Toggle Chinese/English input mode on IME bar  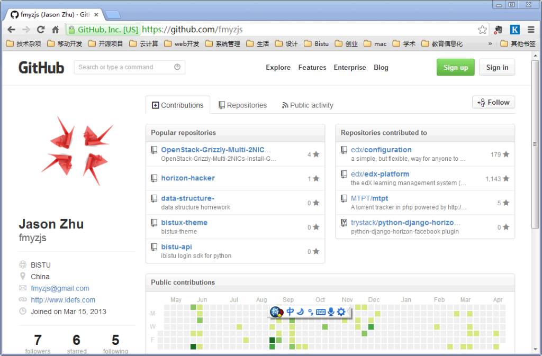(x=290, y=312)
